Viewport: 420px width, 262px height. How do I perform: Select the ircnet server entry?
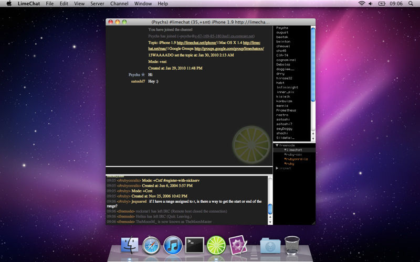(x=285, y=168)
